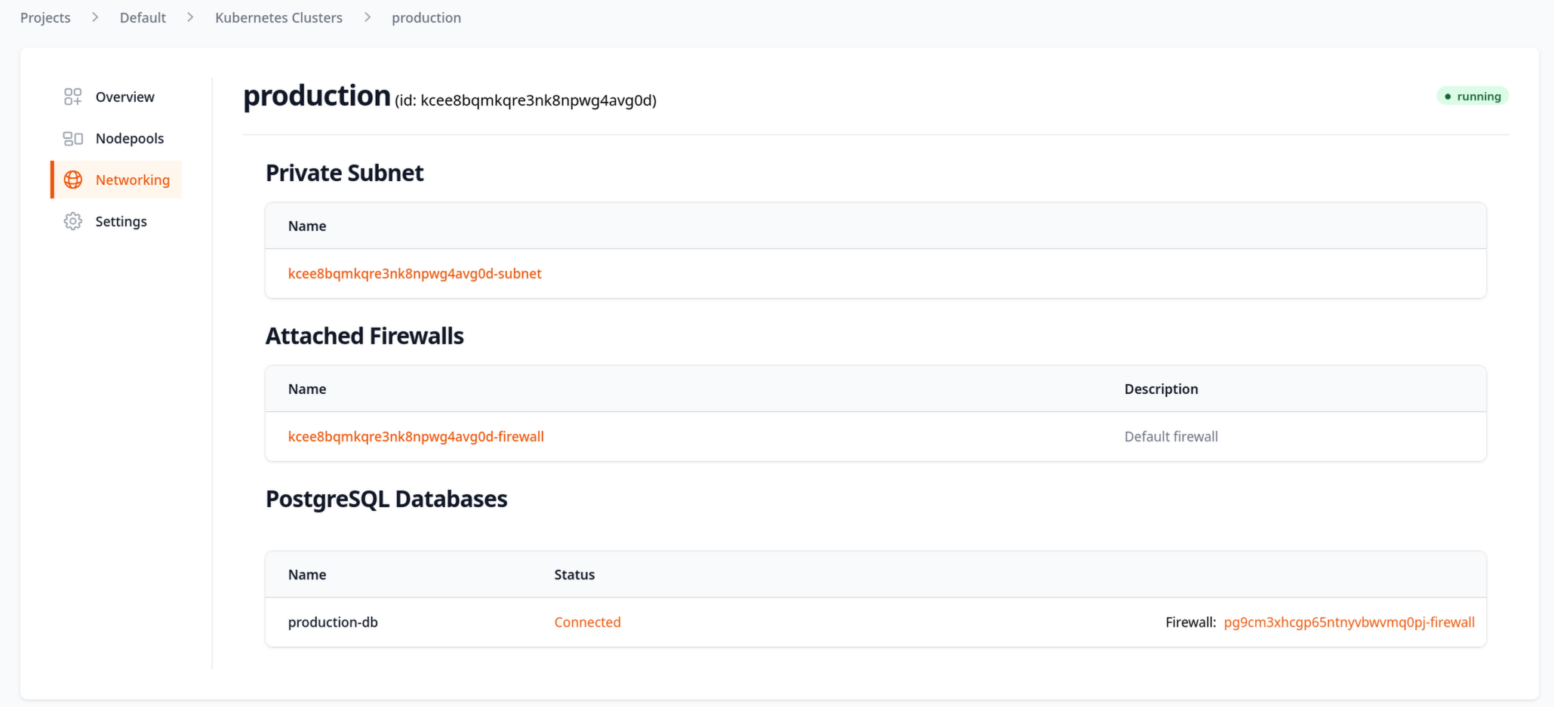Click the Default firewall description text
The image size is (1554, 707).
click(x=1171, y=436)
